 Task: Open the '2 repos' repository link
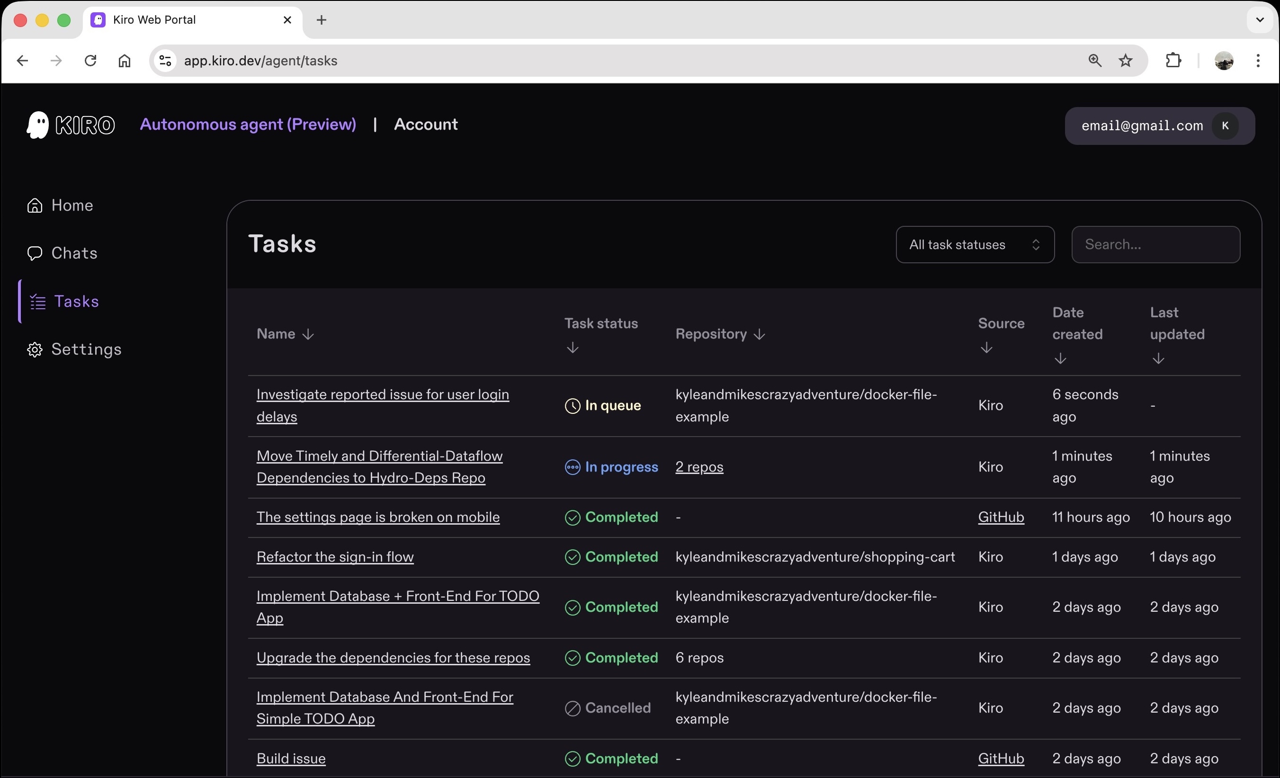698,467
